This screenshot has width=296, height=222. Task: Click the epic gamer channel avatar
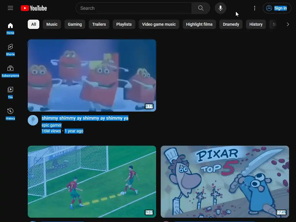click(x=33, y=120)
